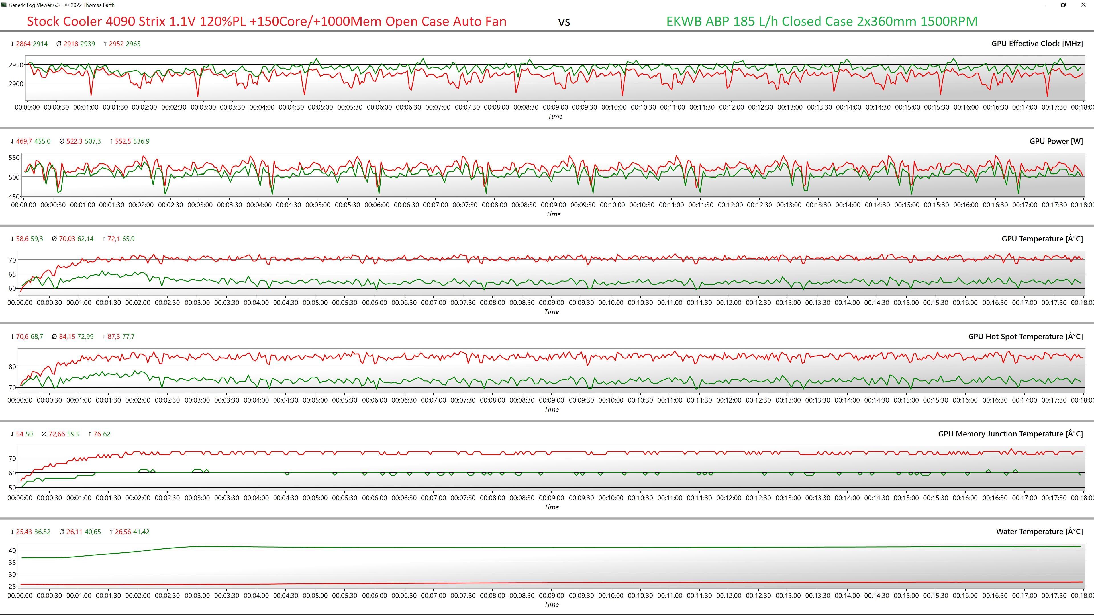
Task: Click the 00:05:00 marker on GPU Effective Clock axis
Action: coord(320,107)
